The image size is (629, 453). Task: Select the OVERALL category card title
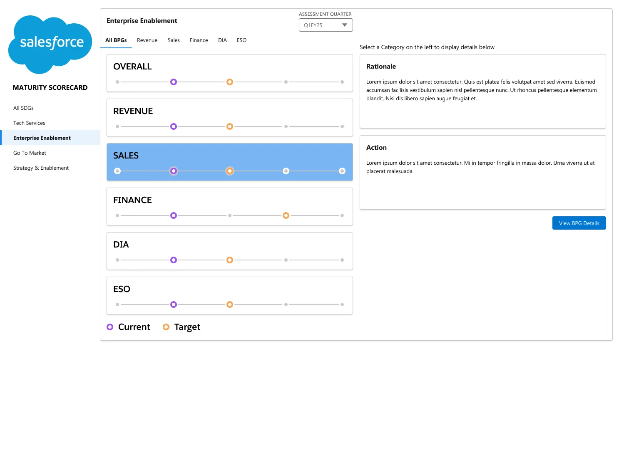pyautogui.click(x=132, y=67)
